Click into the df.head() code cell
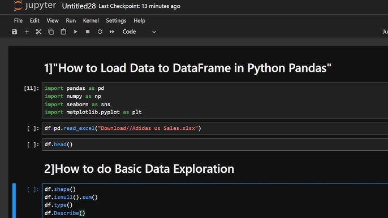Image resolution: width=388 pixels, height=218 pixels. 215,145
